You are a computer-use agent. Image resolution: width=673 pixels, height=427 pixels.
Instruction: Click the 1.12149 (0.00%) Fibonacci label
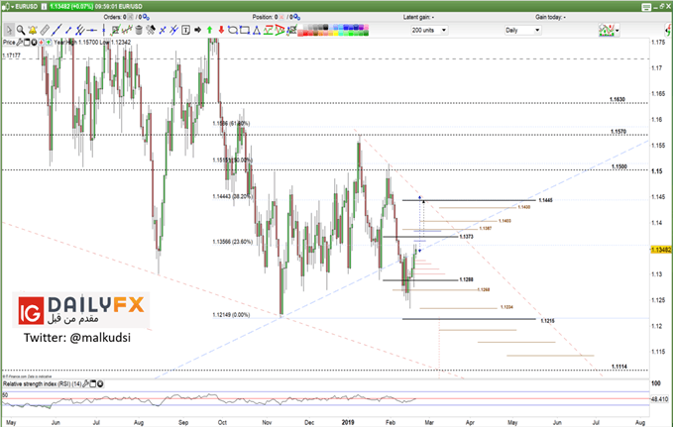click(231, 315)
